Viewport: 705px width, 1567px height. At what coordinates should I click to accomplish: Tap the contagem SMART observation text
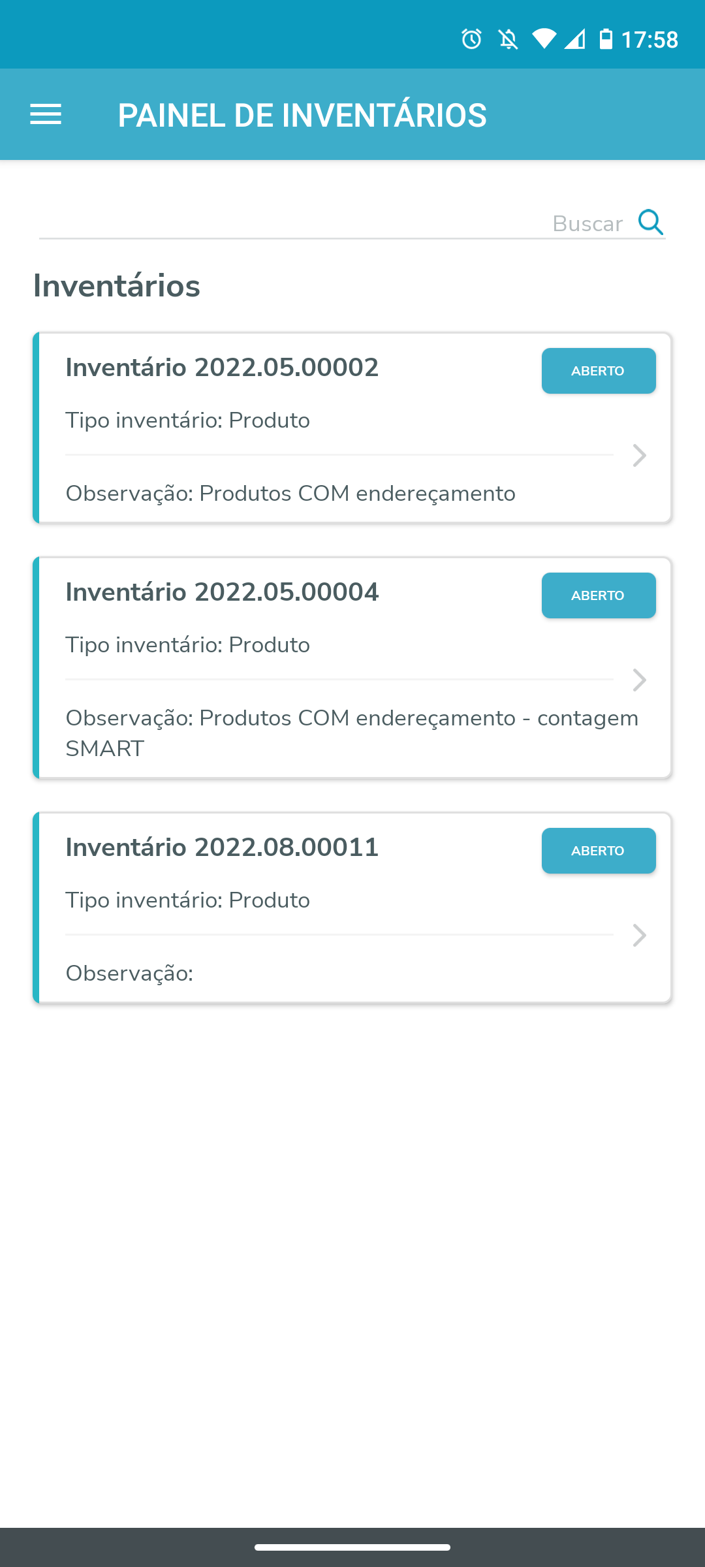[352, 733]
